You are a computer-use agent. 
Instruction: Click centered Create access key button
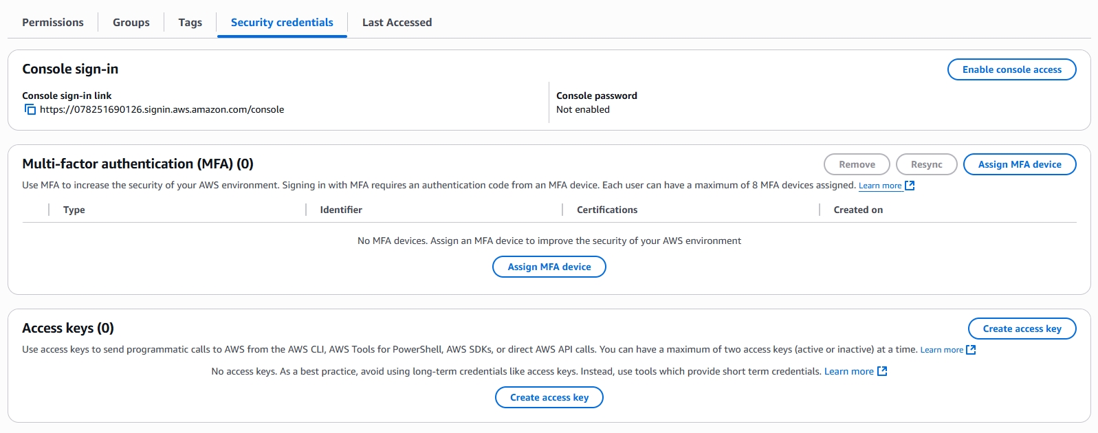point(549,397)
